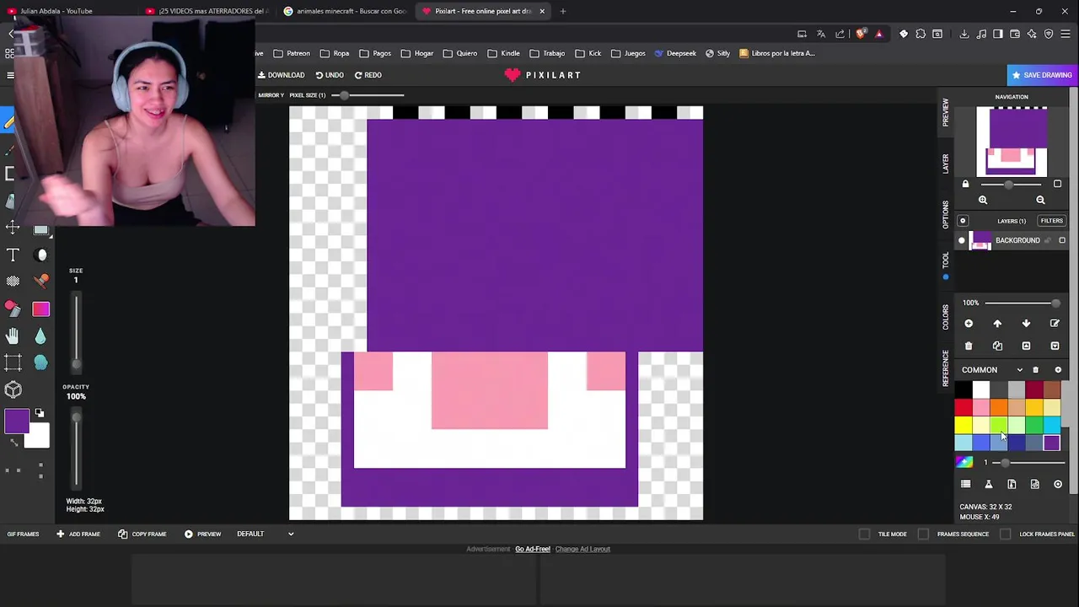
Task: Duplicate the selected layer
Action: click(997, 346)
